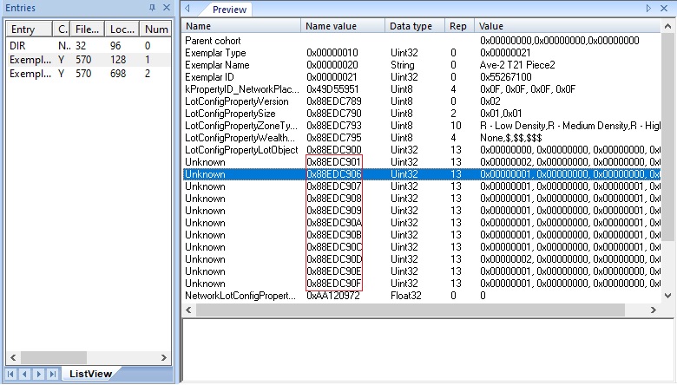677x385 pixels.
Task: Click the empty description box below list
Action: [x=428, y=349]
